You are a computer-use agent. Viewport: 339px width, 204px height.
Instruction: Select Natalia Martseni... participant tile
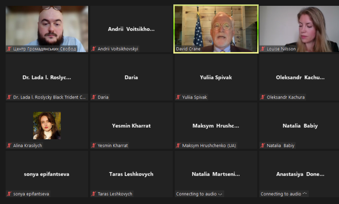pos(216,174)
